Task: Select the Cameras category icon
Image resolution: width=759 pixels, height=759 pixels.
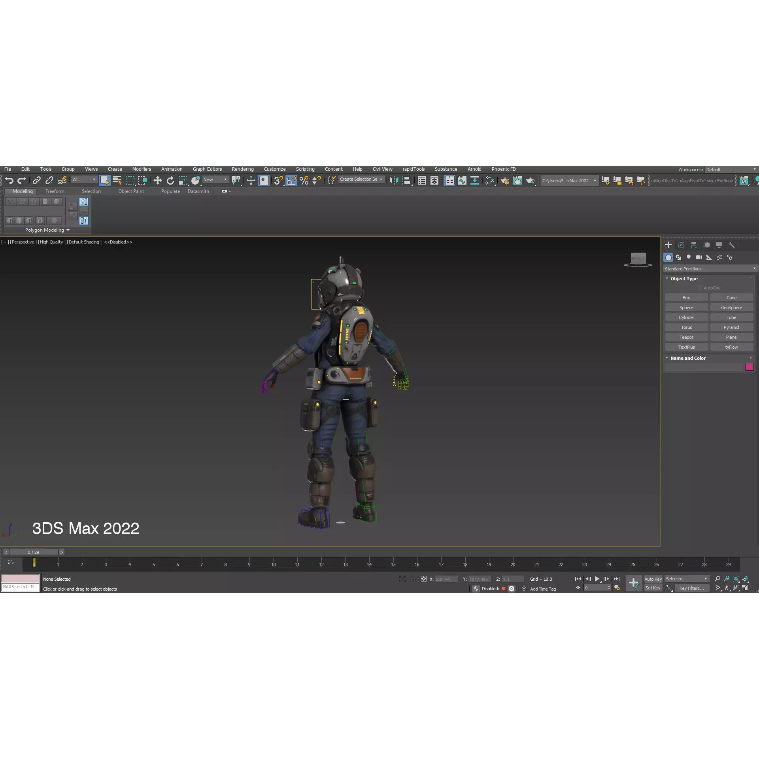Action: pos(699,257)
